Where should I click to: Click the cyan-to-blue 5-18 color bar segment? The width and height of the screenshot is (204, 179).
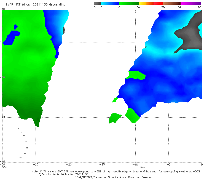pyautogui.click(x=110, y=3)
